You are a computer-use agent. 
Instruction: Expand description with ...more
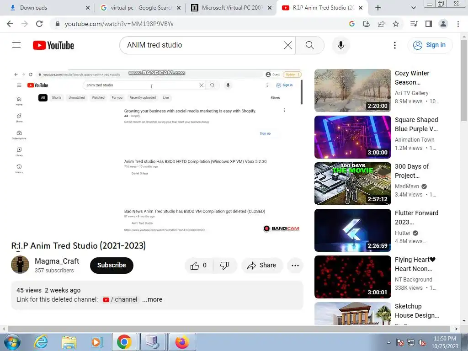click(x=152, y=299)
